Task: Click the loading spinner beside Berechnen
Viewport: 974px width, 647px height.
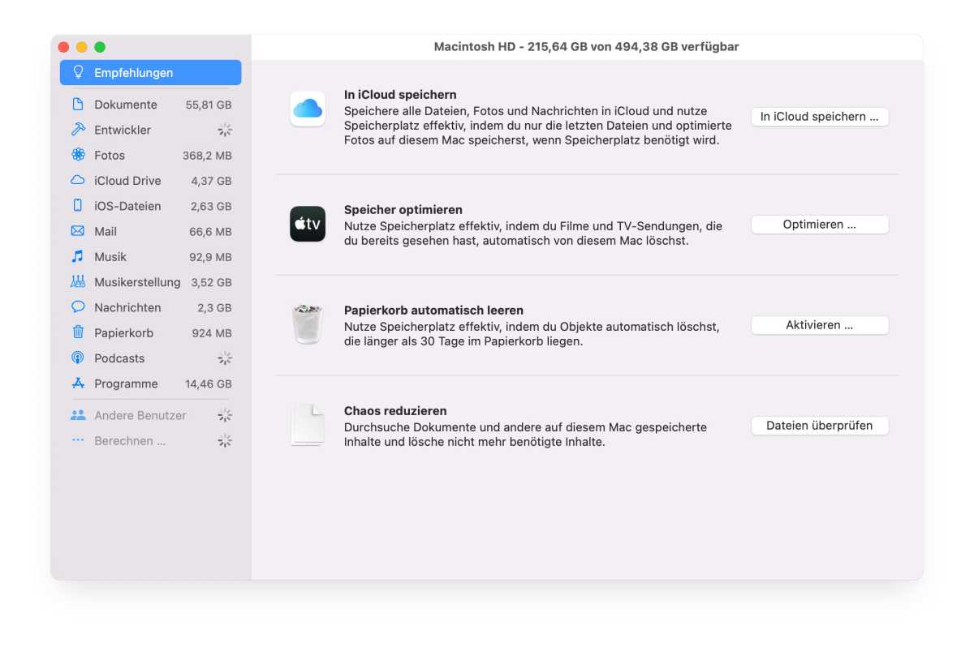Action: 225,440
